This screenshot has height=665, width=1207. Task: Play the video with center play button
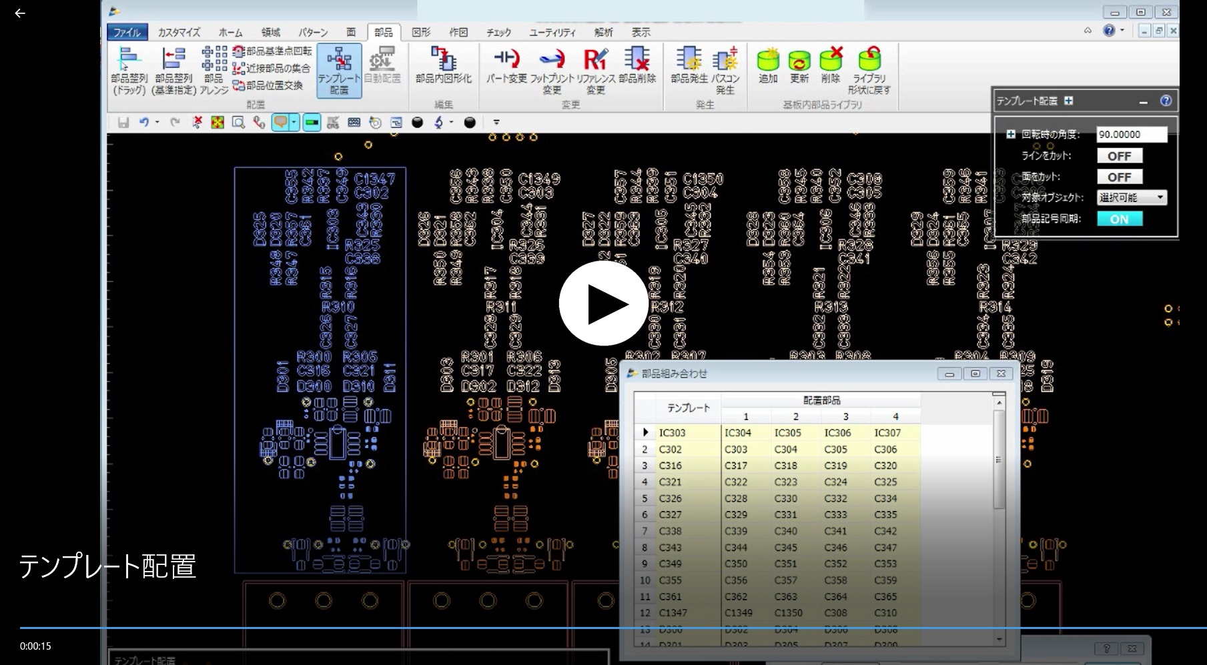point(603,303)
